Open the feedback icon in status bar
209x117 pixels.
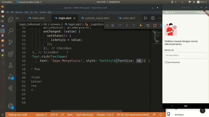click(x=154, y=115)
